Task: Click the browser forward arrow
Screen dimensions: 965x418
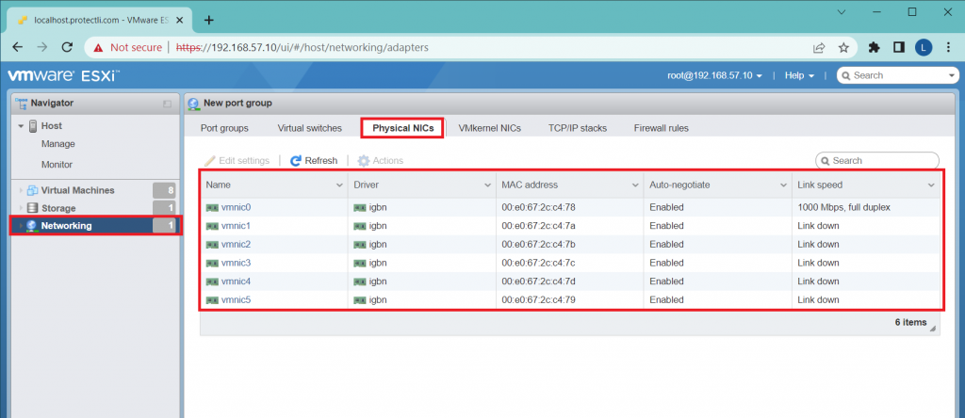Action: 42,47
